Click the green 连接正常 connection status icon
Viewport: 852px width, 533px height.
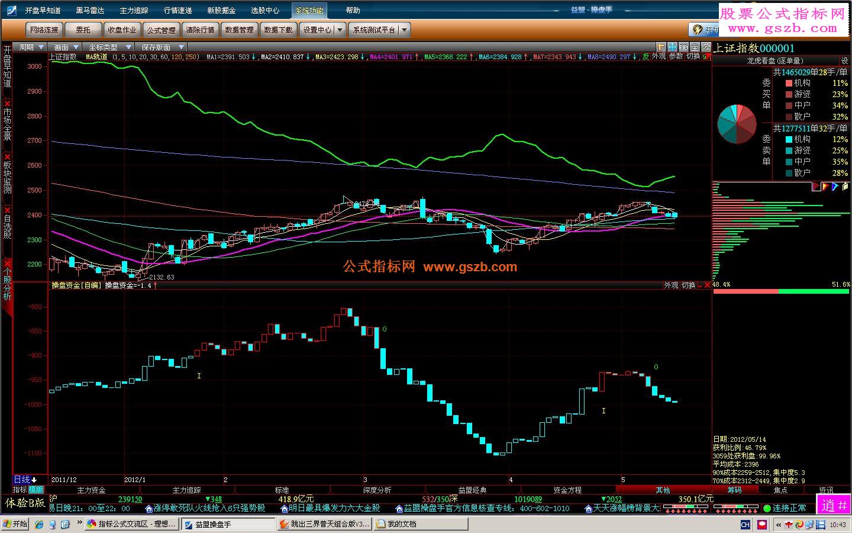[x=767, y=508]
